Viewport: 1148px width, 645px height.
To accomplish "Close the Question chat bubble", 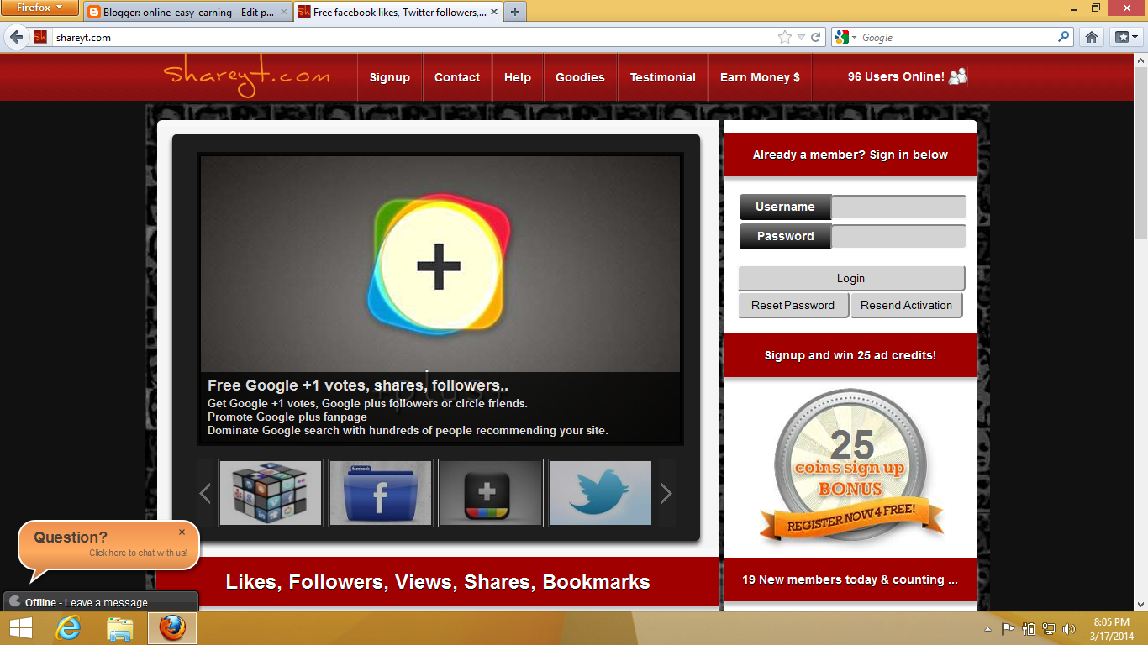I will [x=182, y=532].
